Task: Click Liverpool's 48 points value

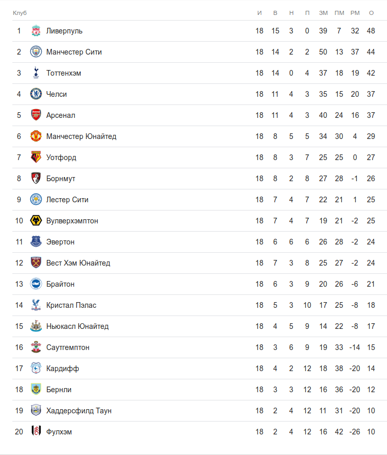Action: [371, 31]
